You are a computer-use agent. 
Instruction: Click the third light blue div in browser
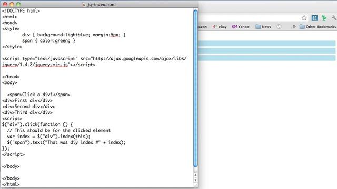coord(266,58)
